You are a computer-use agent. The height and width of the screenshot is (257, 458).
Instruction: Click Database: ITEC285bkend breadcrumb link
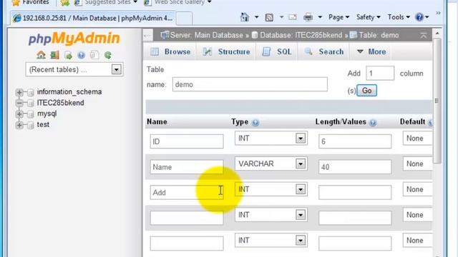coord(301,35)
